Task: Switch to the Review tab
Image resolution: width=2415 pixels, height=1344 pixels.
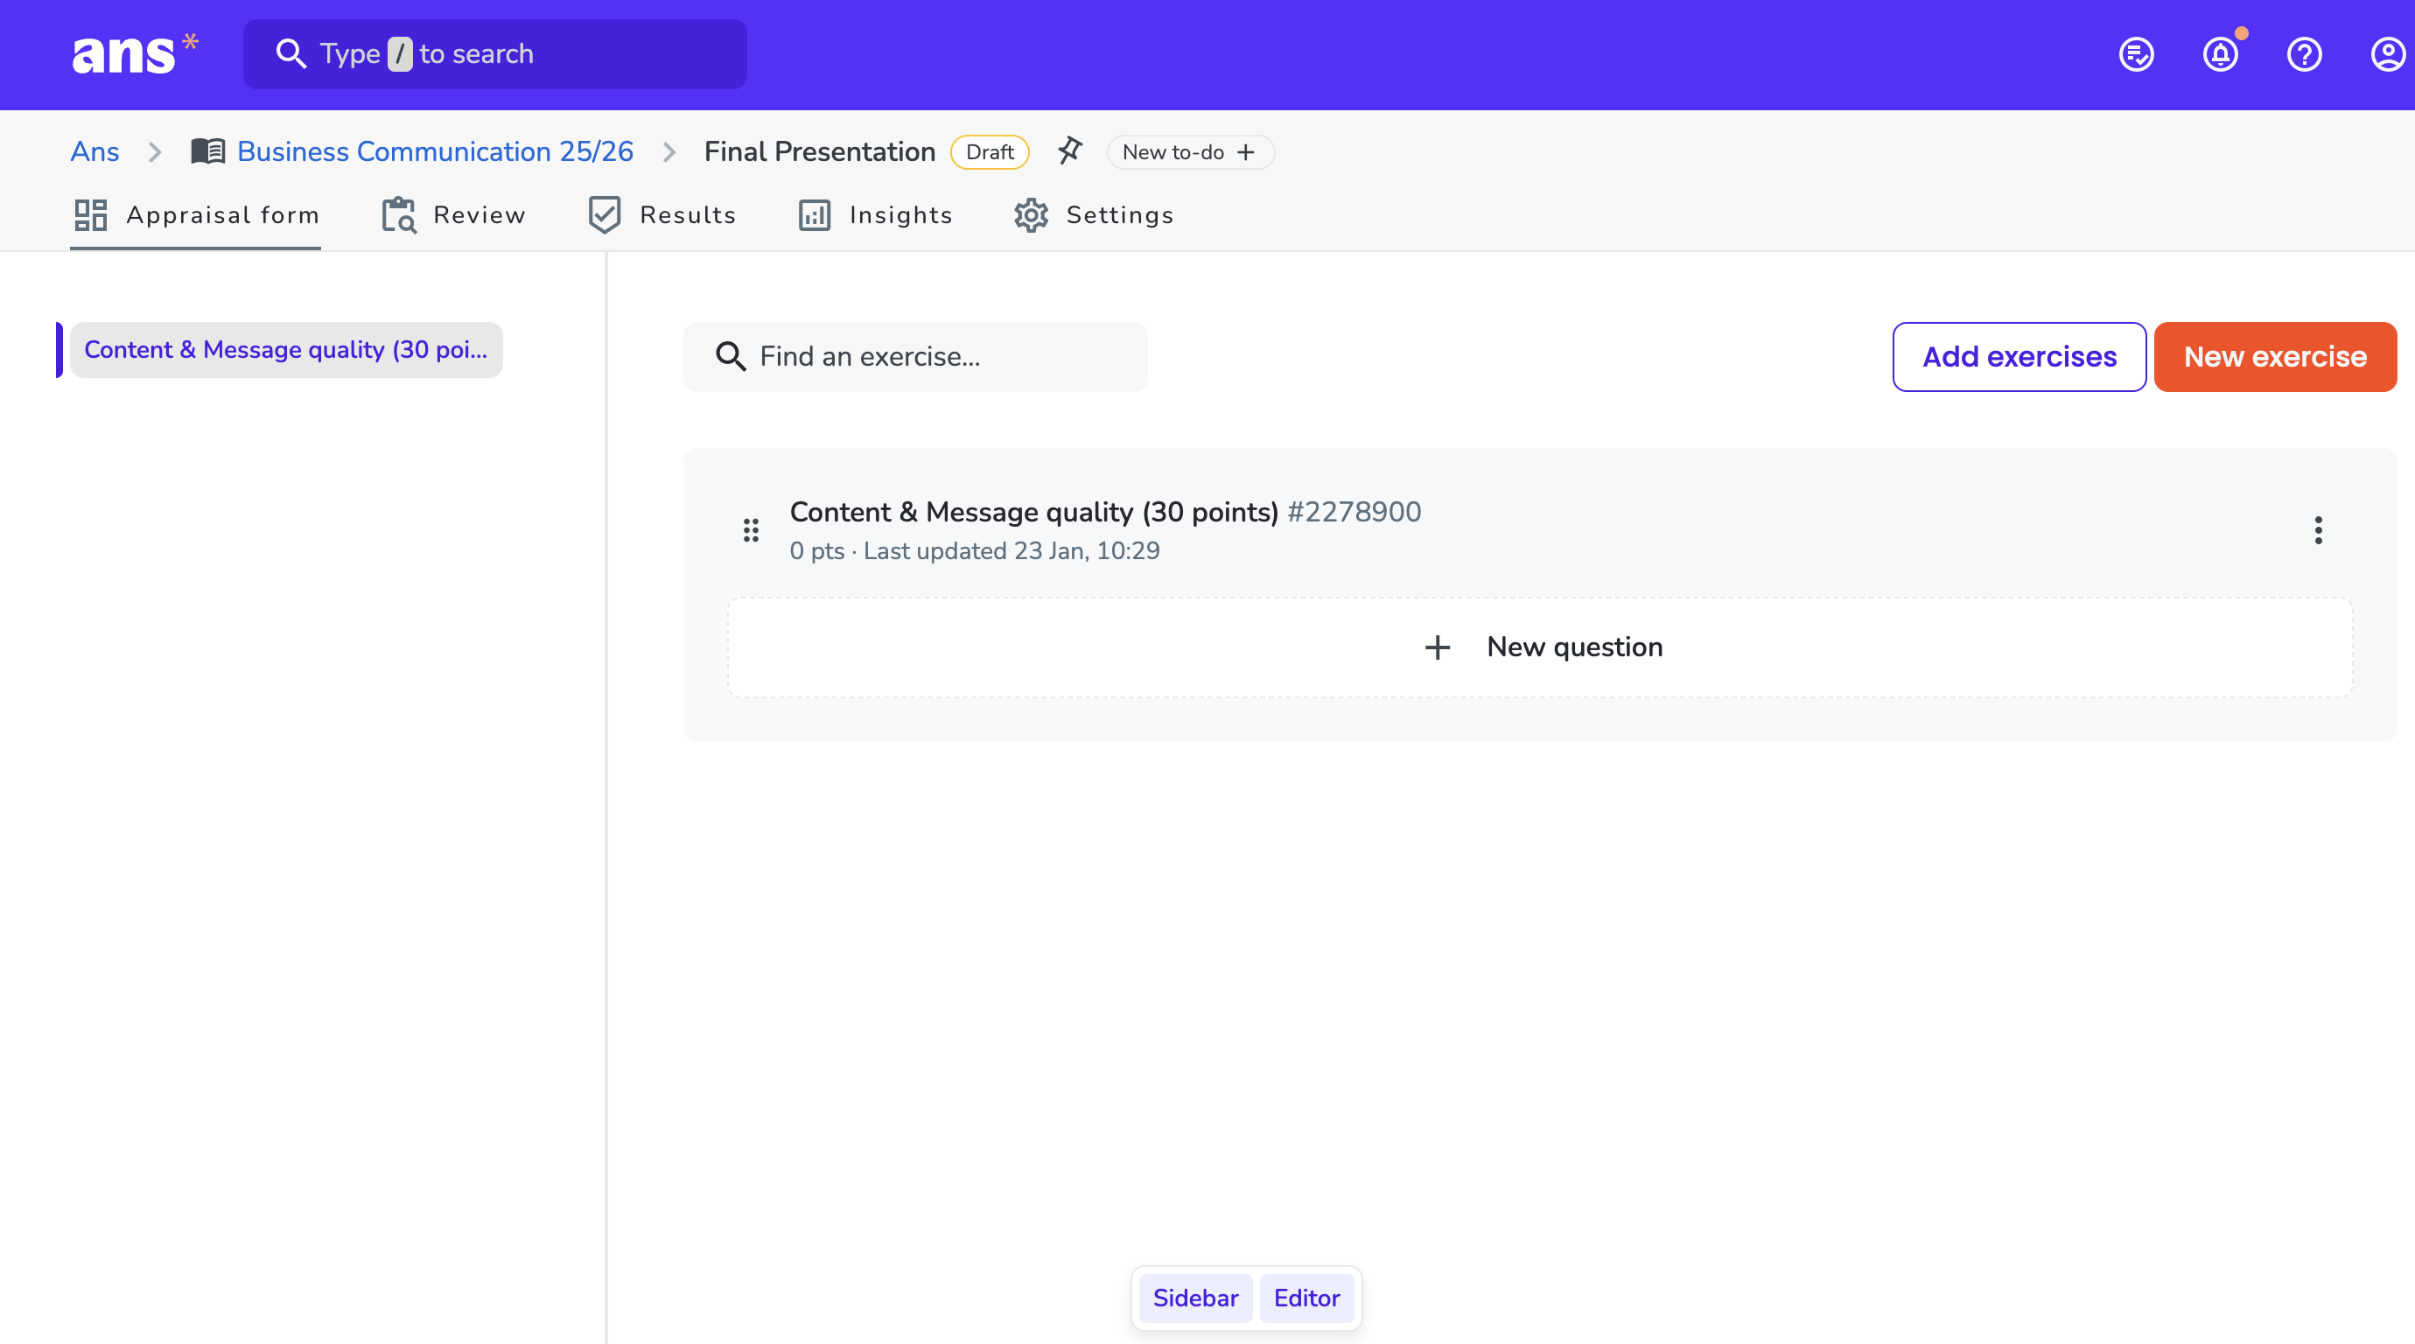Action: 454,214
